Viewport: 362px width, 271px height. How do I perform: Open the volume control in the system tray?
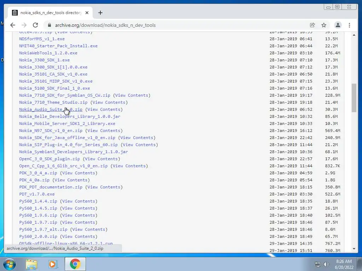326,264
